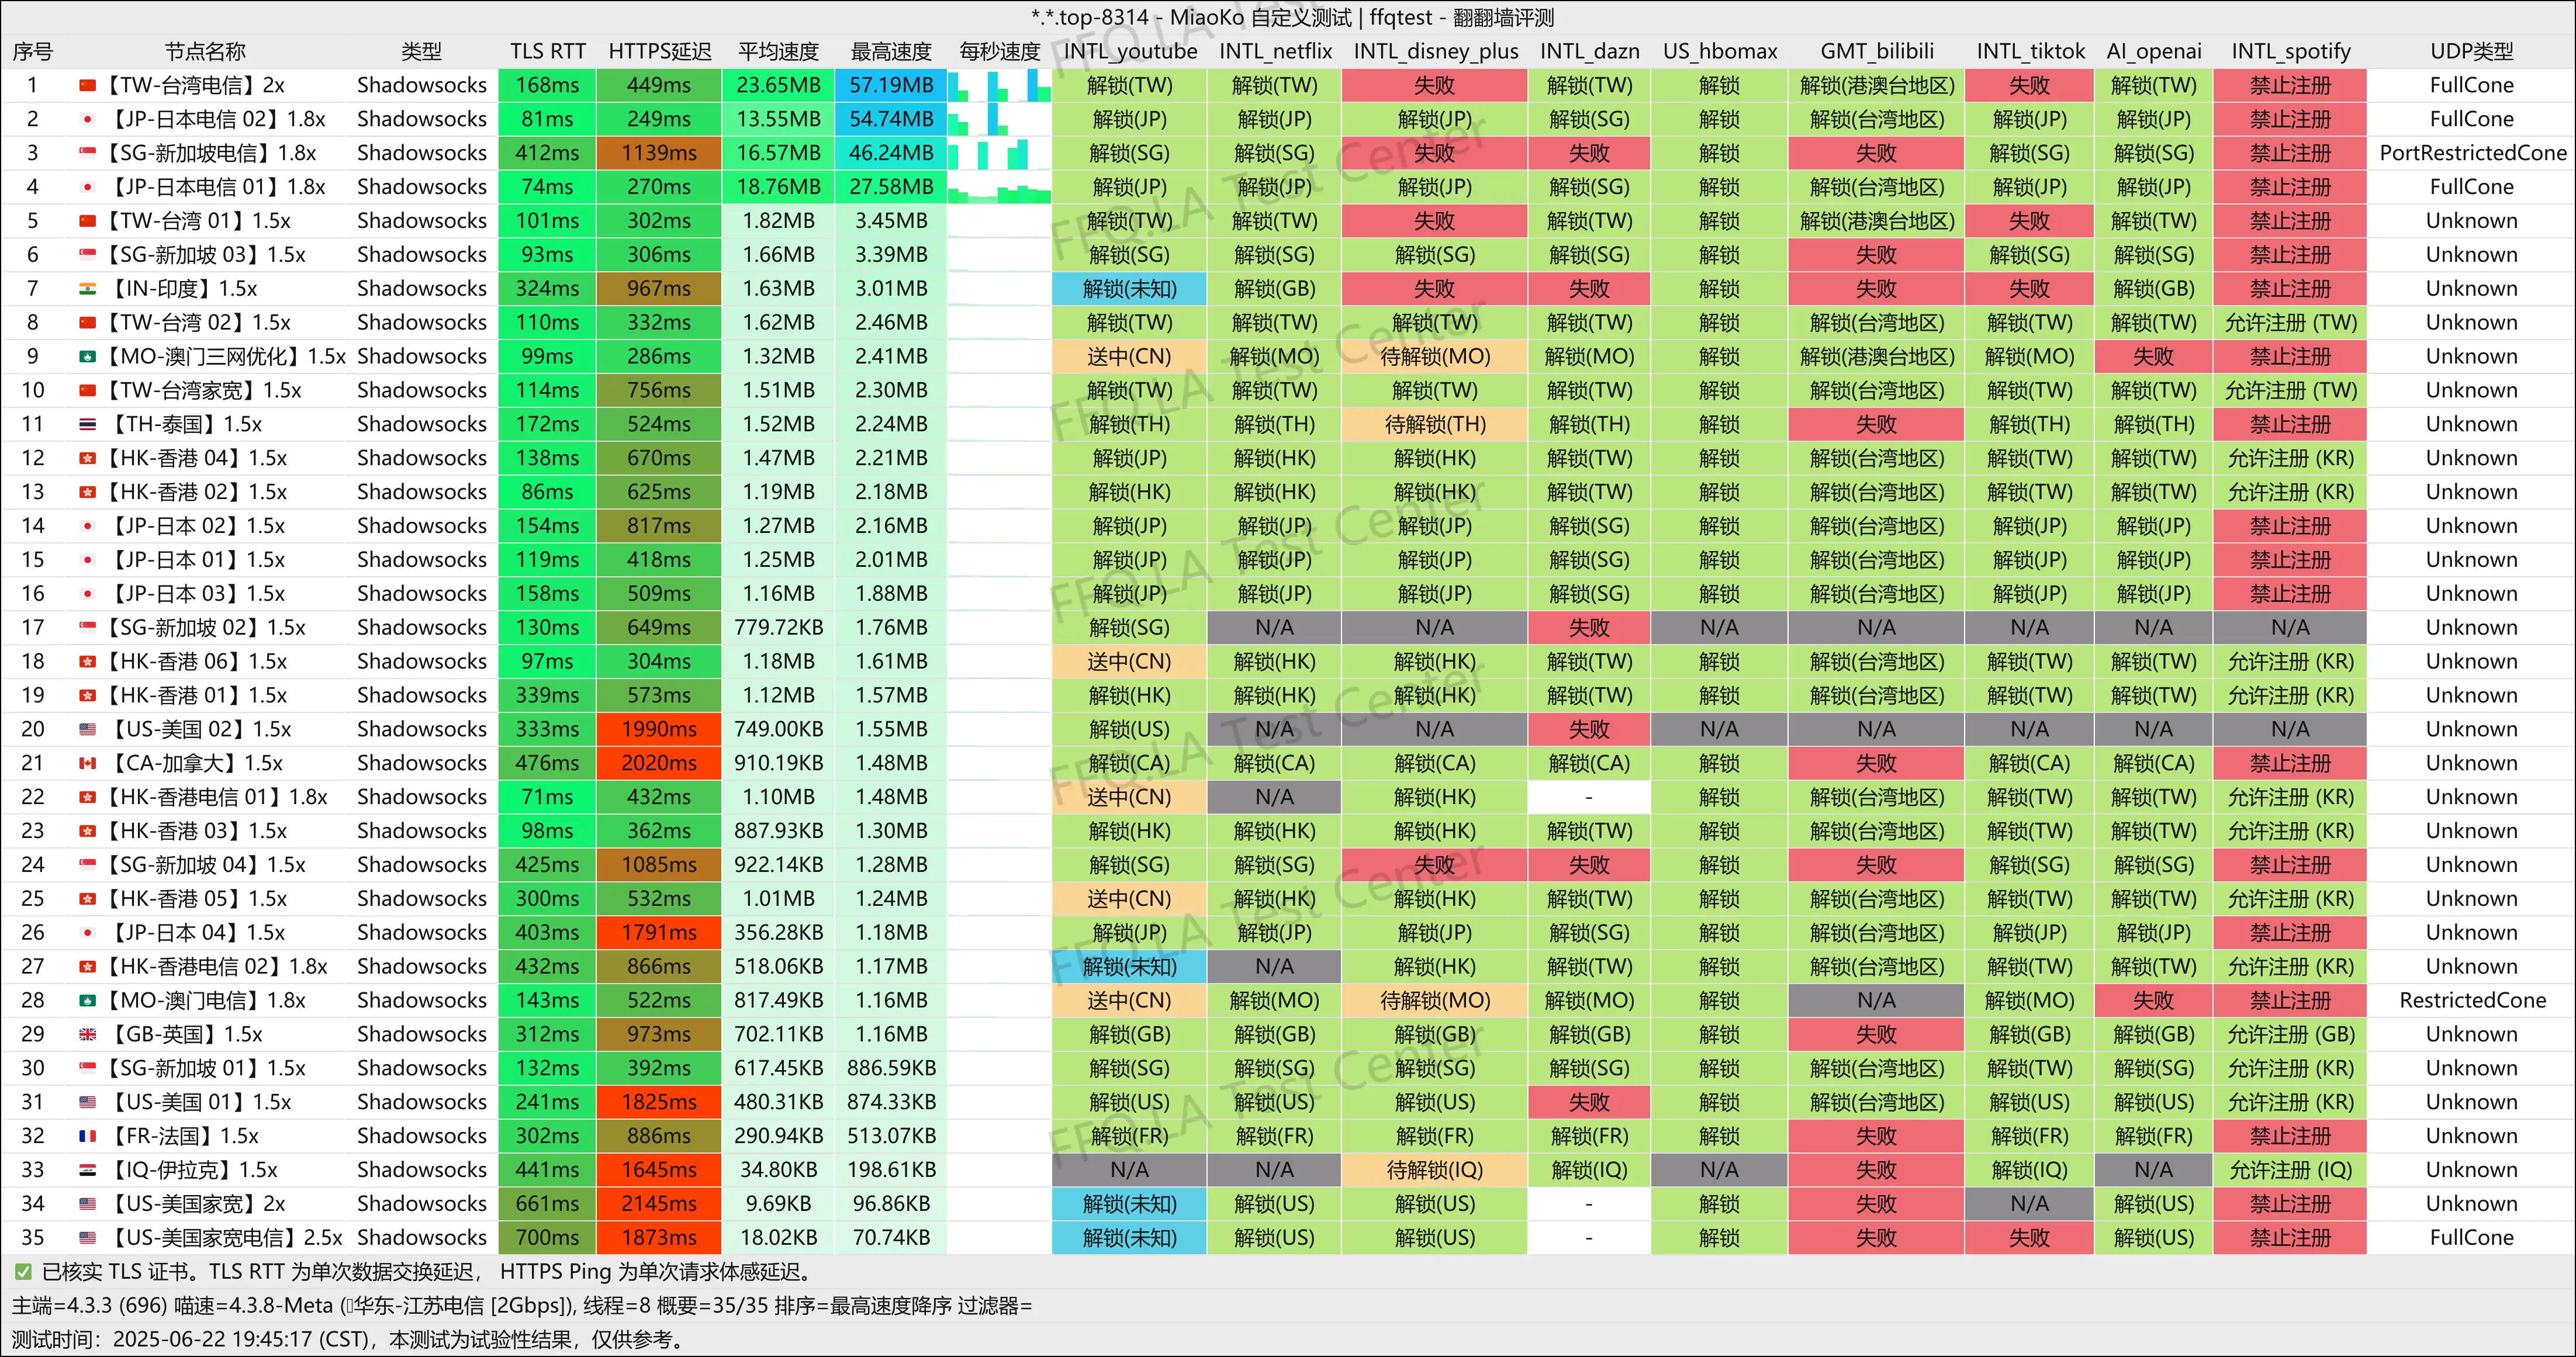The height and width of the screenshot is (1357, 2576).
Task: Click the 最高速度 column header
Action: click(891, 52)
